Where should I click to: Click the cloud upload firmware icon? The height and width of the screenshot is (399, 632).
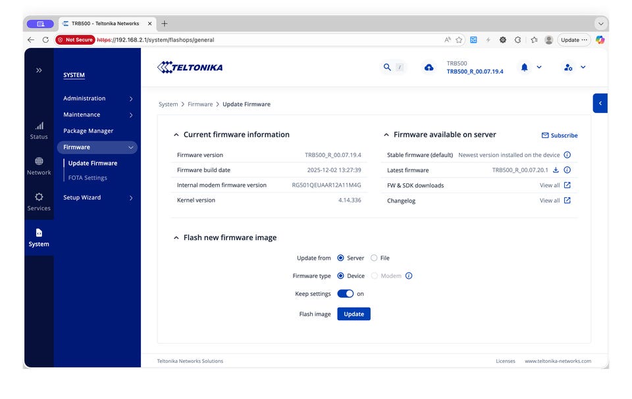pos(429,67)
